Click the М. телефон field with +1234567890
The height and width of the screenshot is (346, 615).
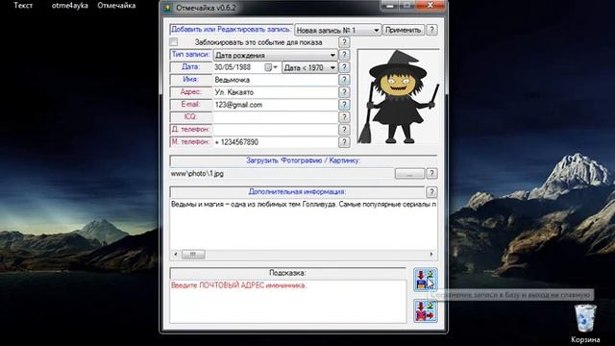click(276, 142)
